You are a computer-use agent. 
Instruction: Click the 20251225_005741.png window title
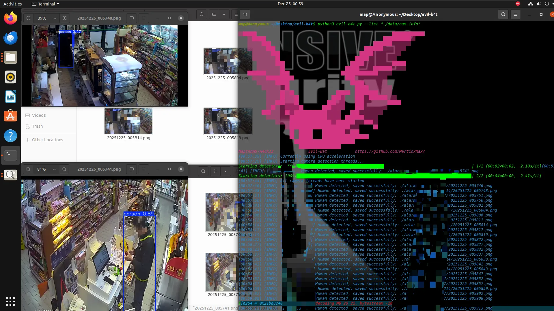99,169
